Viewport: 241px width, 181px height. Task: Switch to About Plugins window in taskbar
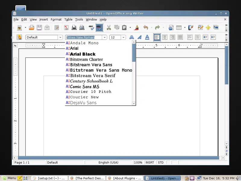click(124, 178)
